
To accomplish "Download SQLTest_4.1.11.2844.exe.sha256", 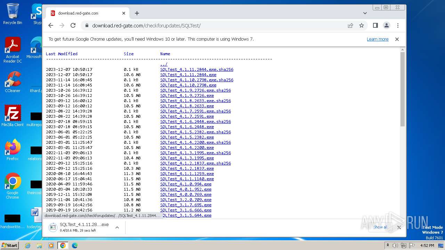I will click(197, 69).
